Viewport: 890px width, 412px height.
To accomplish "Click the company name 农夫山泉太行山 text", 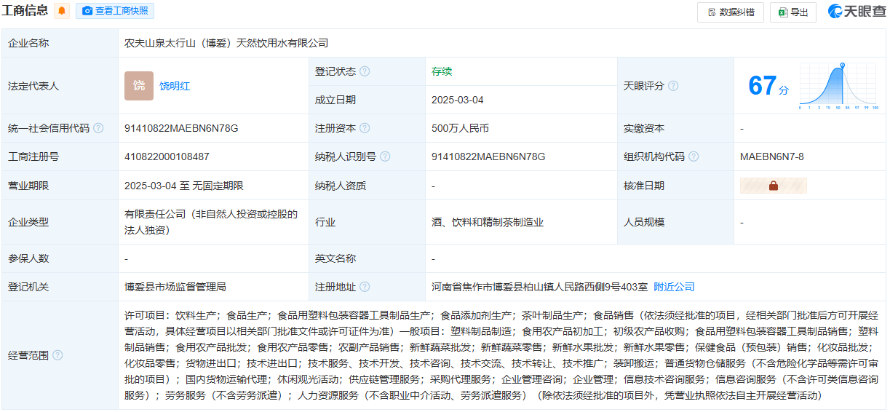I will [x=226, y=43].
